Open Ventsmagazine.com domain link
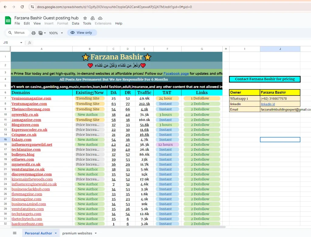The width and height of the screenshot is (311, 237). click(x=29, y=104)
